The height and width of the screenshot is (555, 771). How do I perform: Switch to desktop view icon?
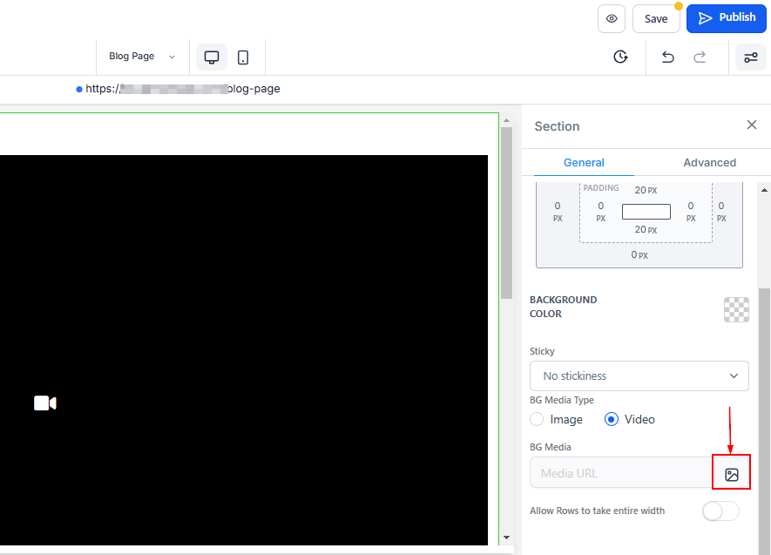tap(211, 58)
